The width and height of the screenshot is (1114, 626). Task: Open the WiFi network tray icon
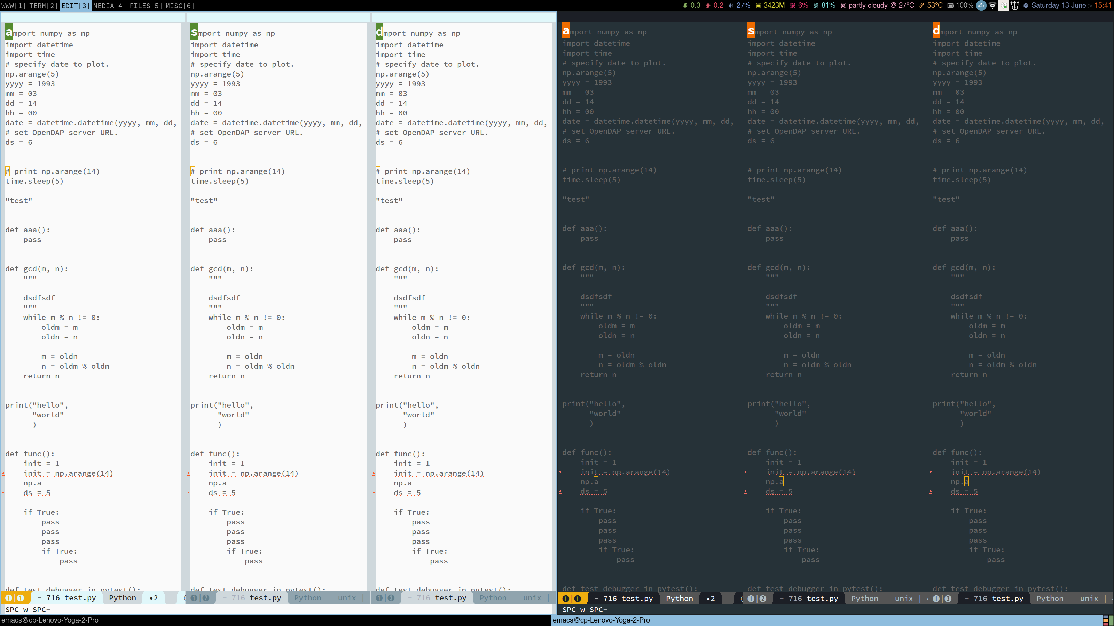993,6
